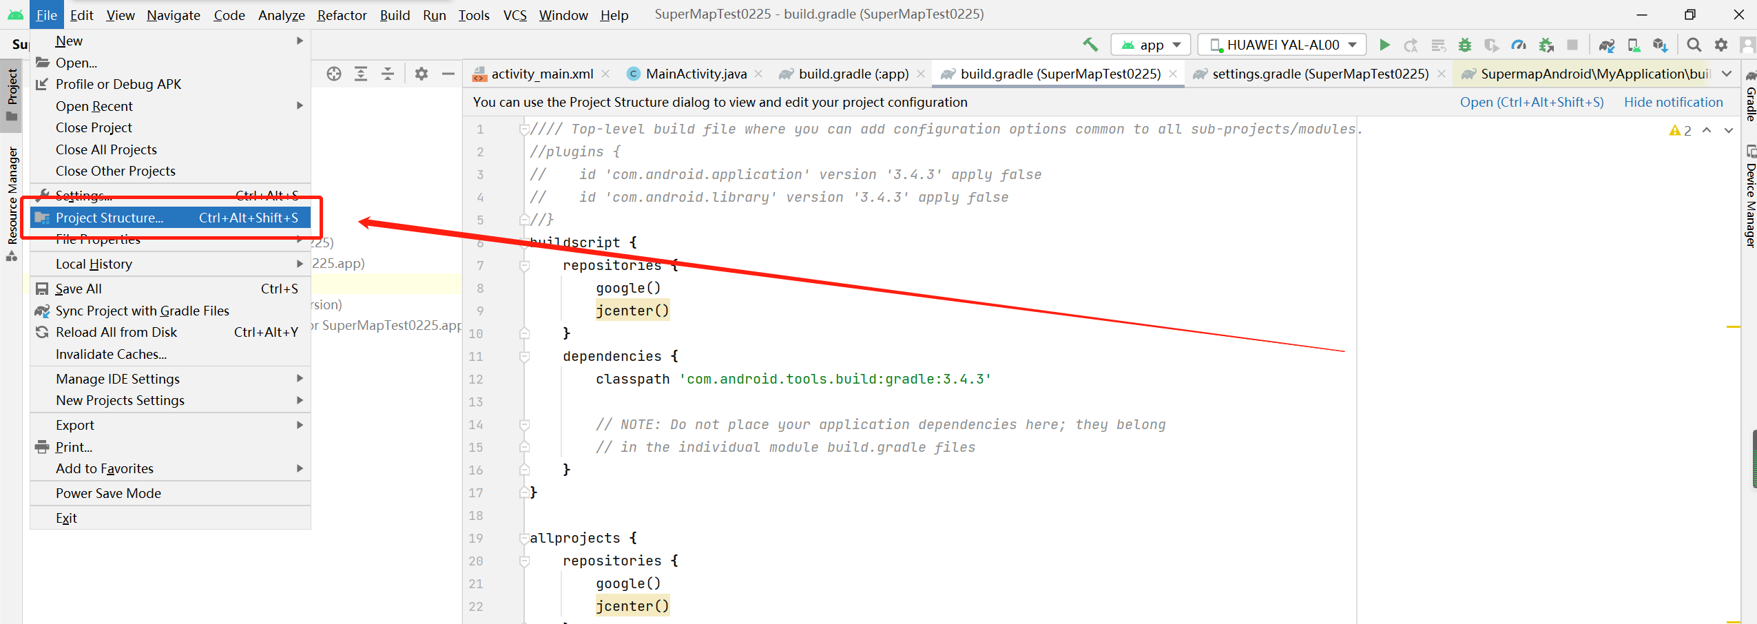Choose Invalidate Caches...
1757x624 pixels.
coord(170,354)
